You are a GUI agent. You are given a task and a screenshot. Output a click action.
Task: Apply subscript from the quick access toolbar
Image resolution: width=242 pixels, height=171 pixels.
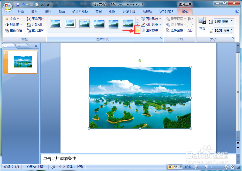point(48,5)
